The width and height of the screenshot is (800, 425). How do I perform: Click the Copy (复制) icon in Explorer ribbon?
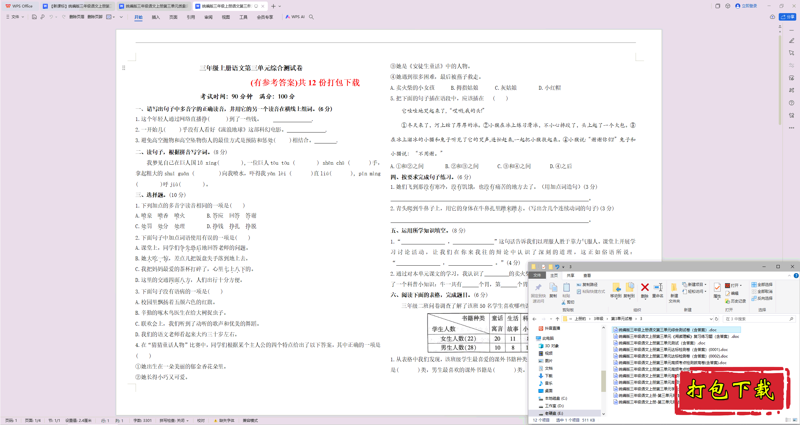(553, 290)
